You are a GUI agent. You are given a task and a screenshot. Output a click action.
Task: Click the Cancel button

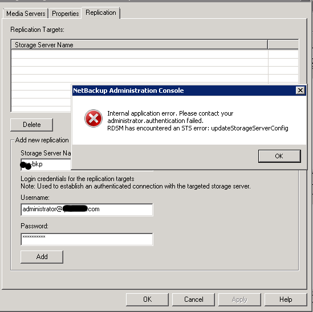tap(193, 299)
